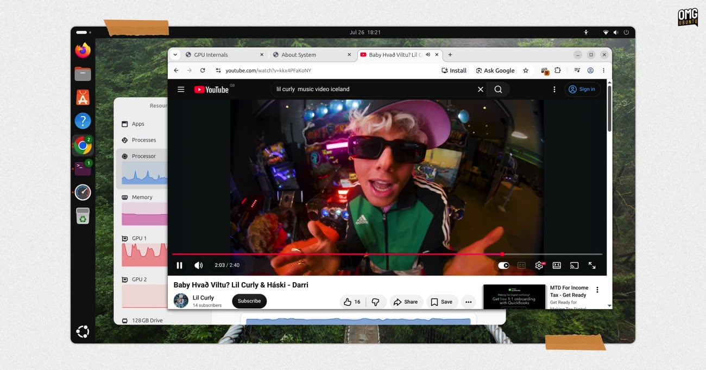This screenshot has height=370, width=706.
Task: Launch Ubuntu App Center from the dock
Action: (83, 98)
